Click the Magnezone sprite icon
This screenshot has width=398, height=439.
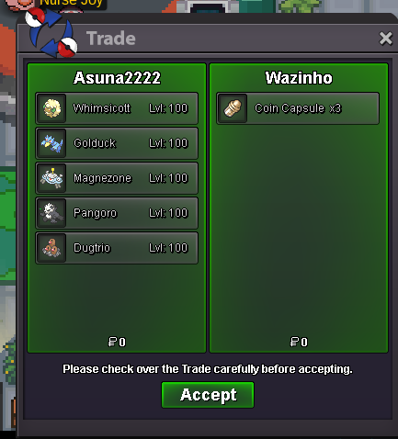pos(51,178)
